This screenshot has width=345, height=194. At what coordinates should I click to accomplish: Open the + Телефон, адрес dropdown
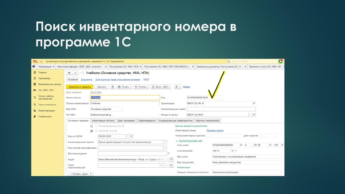80,174
